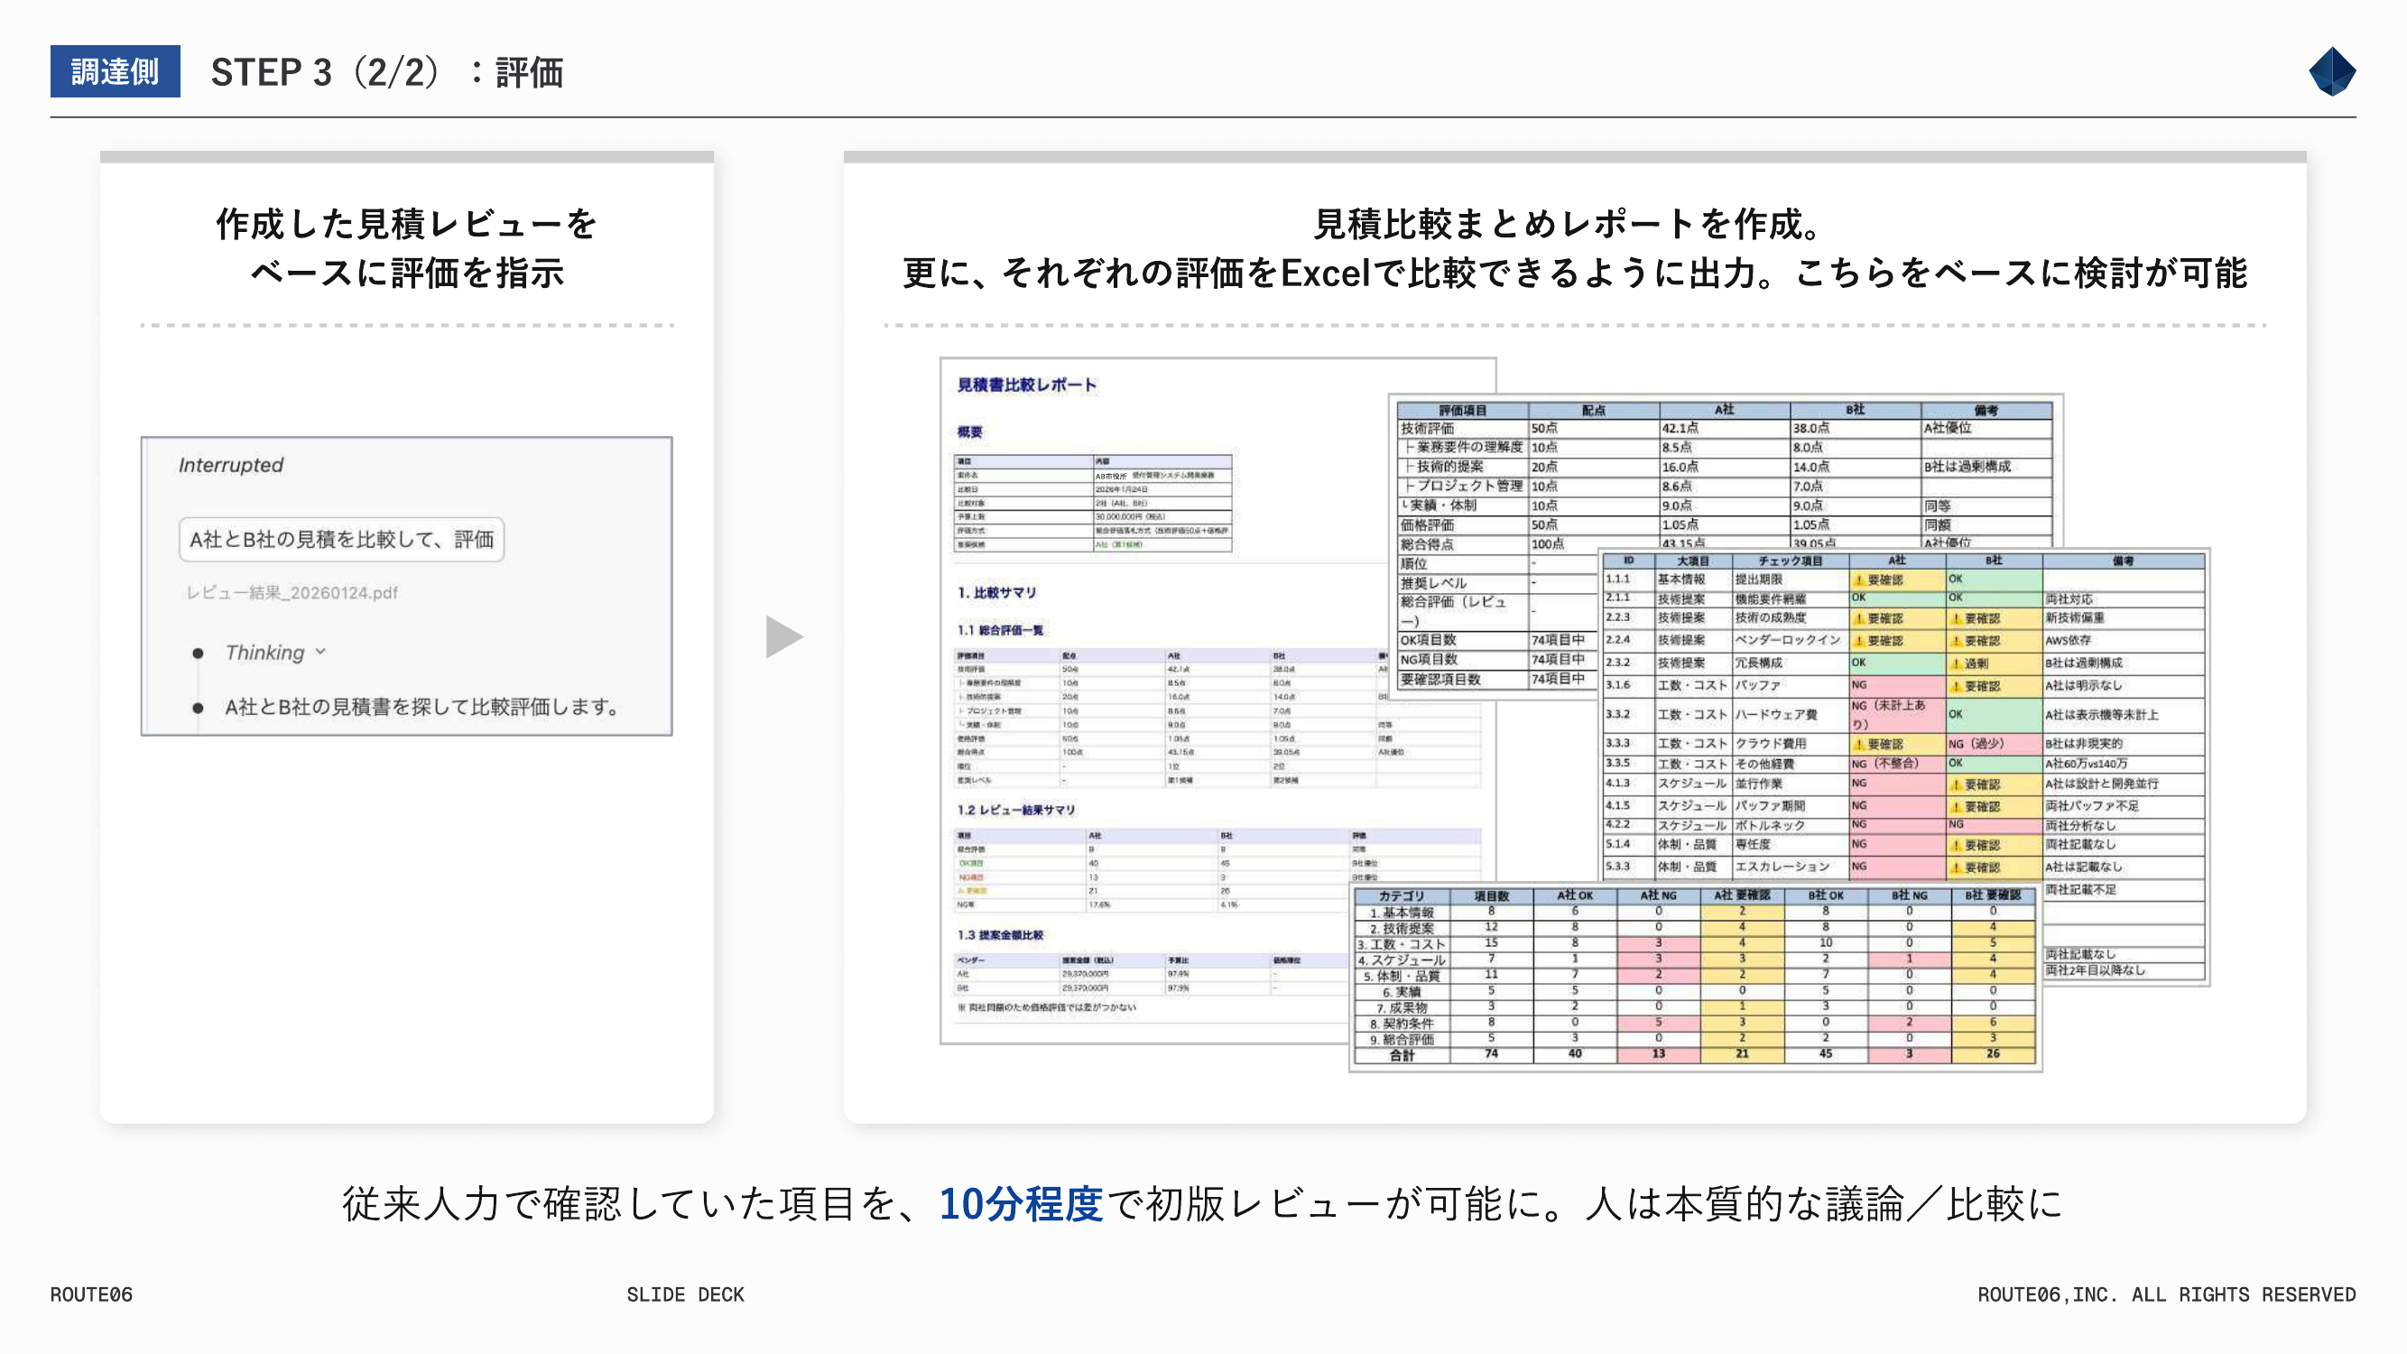Click 'ROUTE06,INC. ALL RIGHTS RESERVED' footer

tap(2166, 1294)
